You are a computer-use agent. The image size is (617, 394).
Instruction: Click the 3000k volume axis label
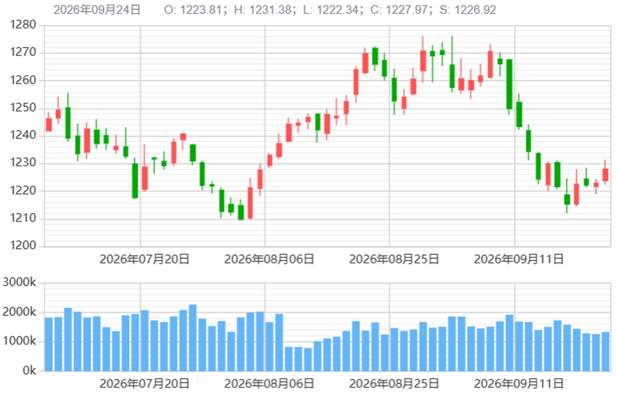click(20, 283)
